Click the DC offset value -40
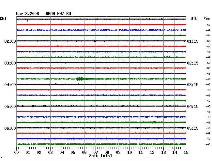 pos(208,144)
